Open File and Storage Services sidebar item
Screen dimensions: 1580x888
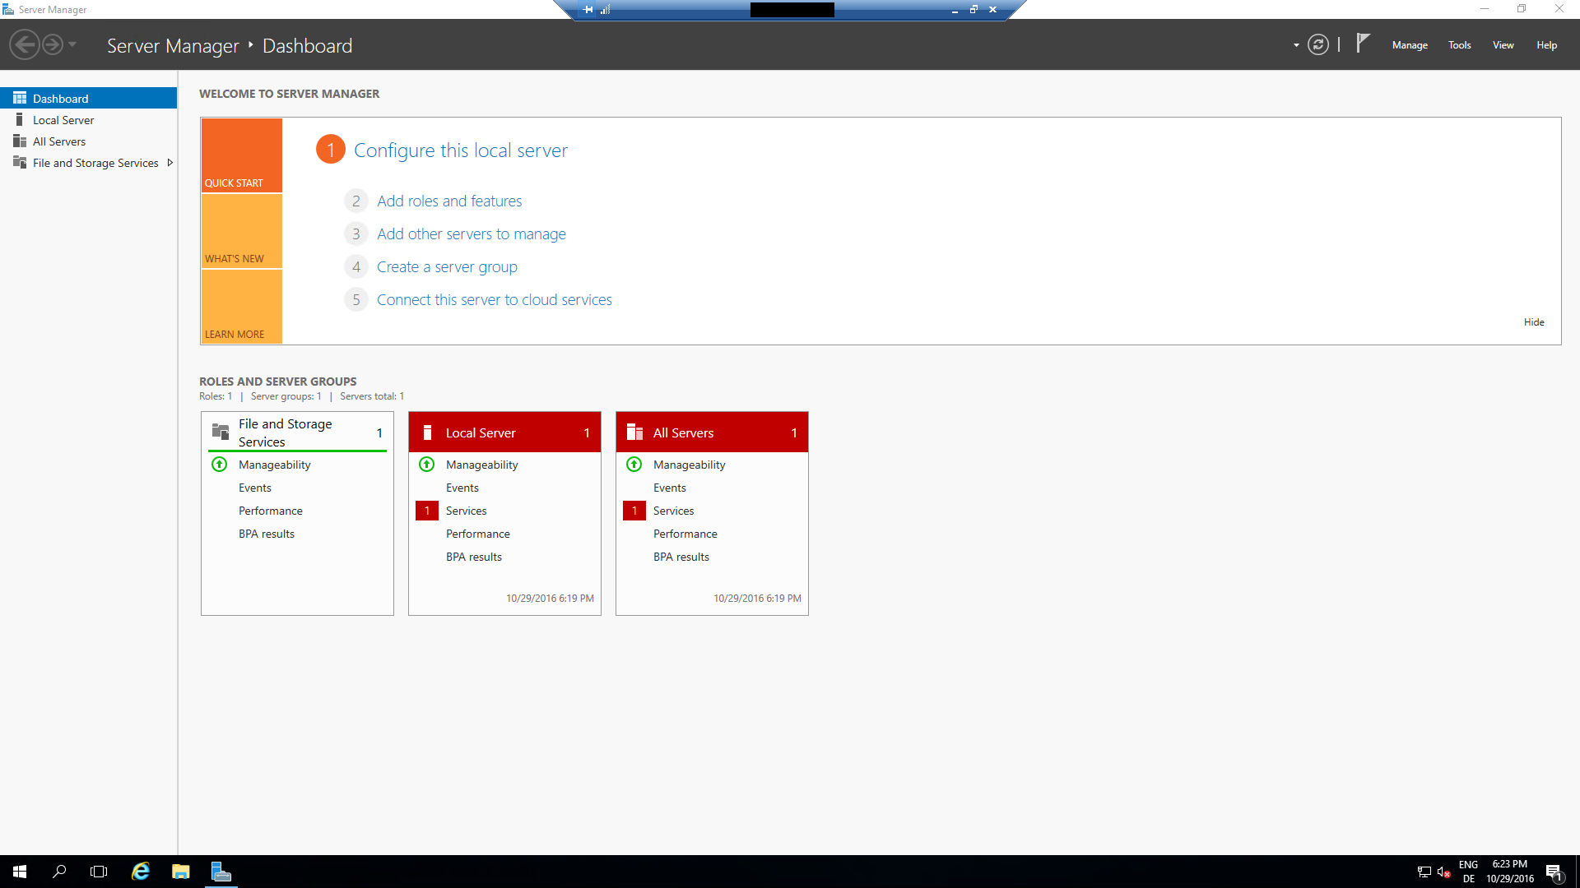pyautogui.click(x=89, y=163)
